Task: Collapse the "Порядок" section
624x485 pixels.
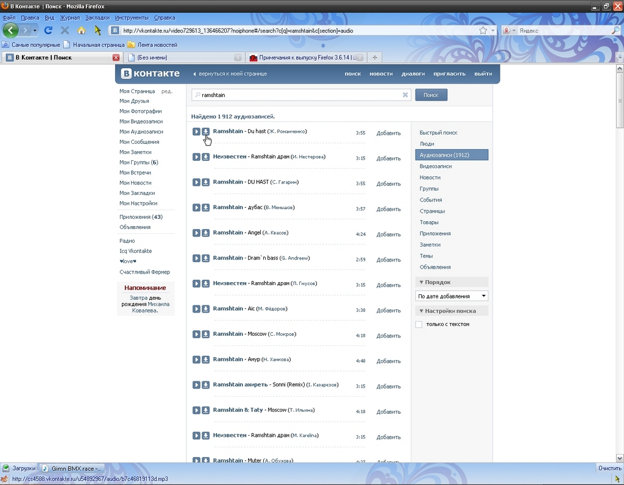Action: [x=422, y=282]
